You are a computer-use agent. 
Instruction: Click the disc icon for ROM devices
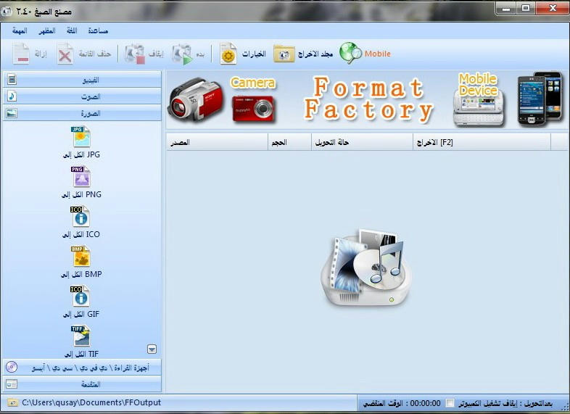point(12,367)
